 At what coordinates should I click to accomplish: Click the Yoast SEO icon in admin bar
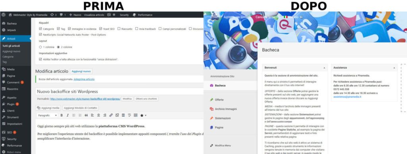point(109,15)
